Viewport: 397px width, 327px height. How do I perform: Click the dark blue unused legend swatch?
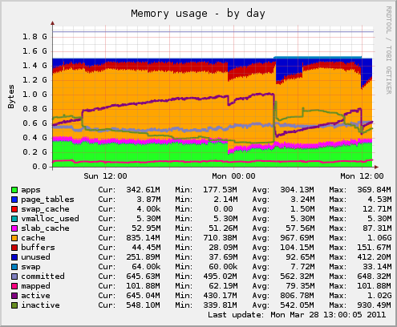tap(14, 257)
